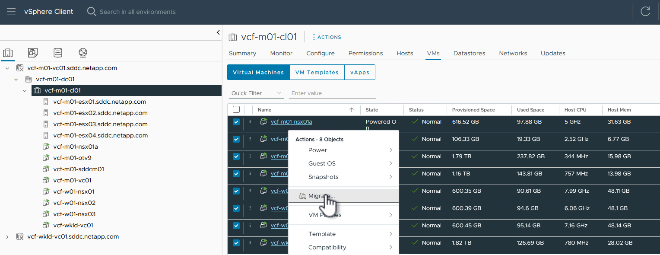Select the Virtual Machines button
Viewport: 660px width, 255px height.
coord(258,73)
